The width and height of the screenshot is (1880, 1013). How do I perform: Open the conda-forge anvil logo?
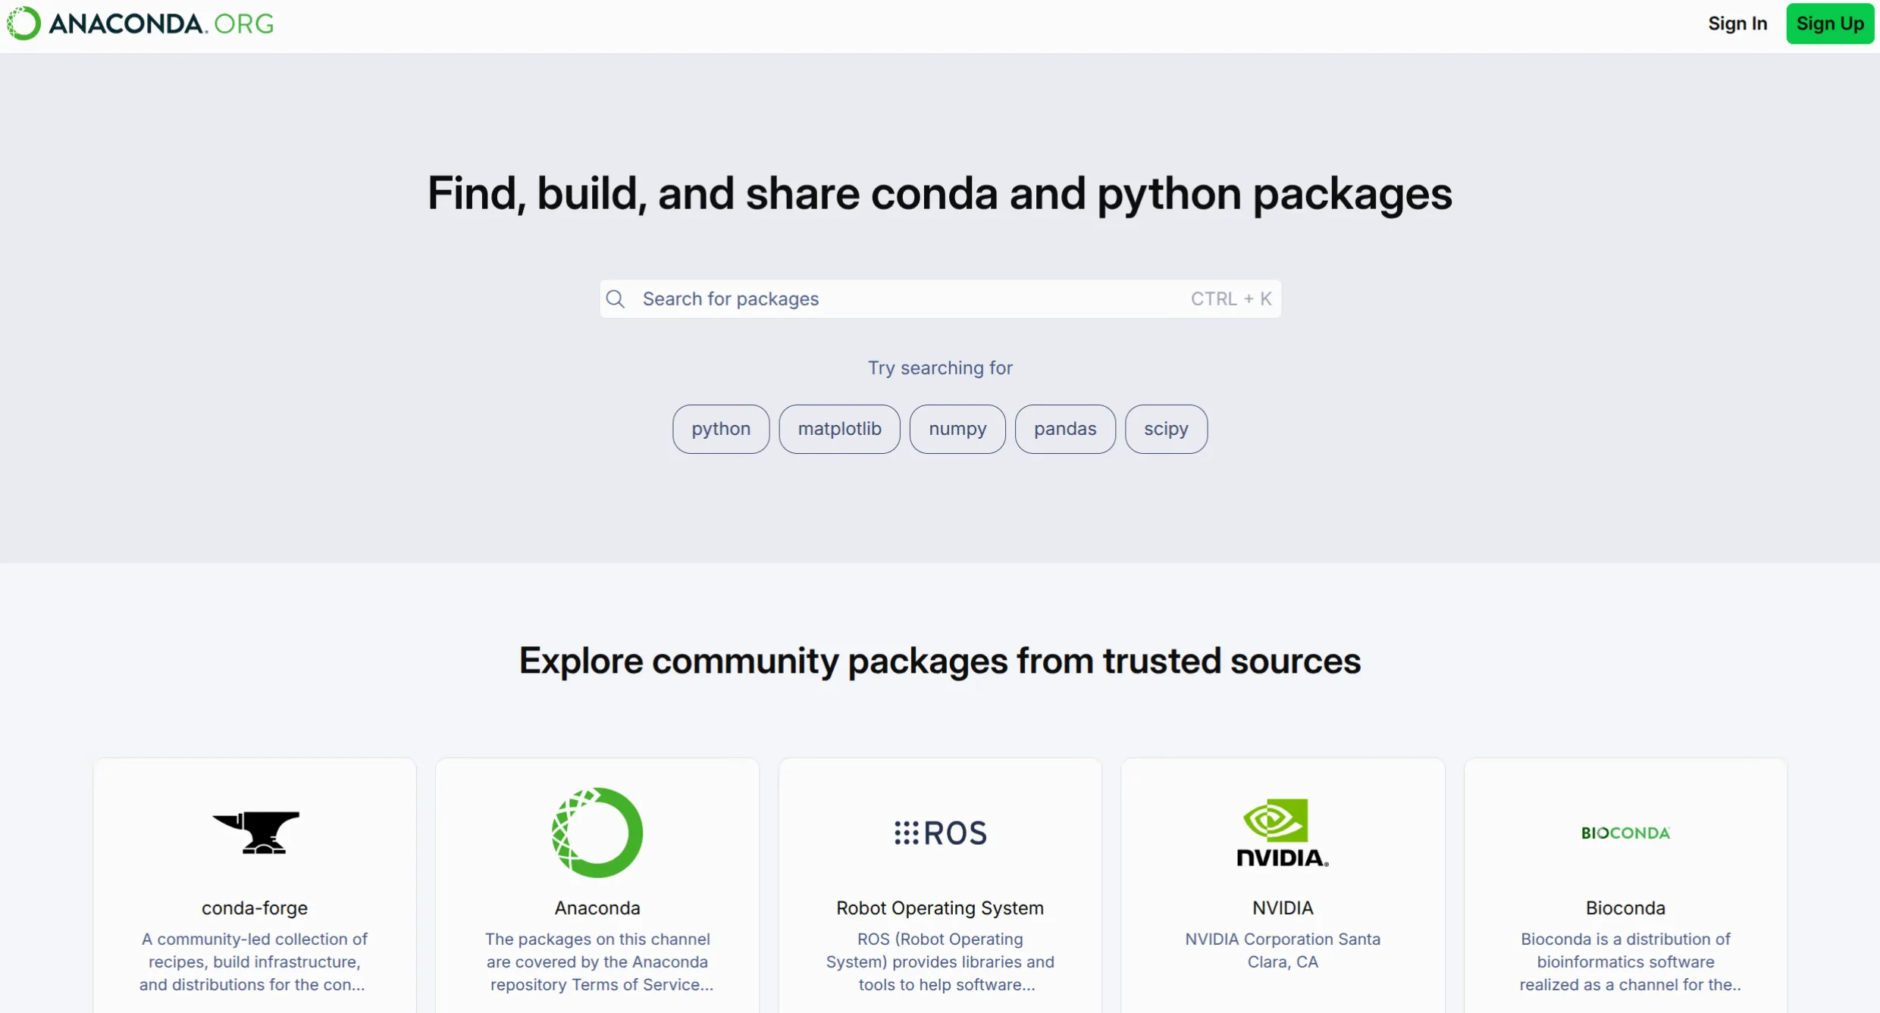pyautogui.click(x=255, y=832)
